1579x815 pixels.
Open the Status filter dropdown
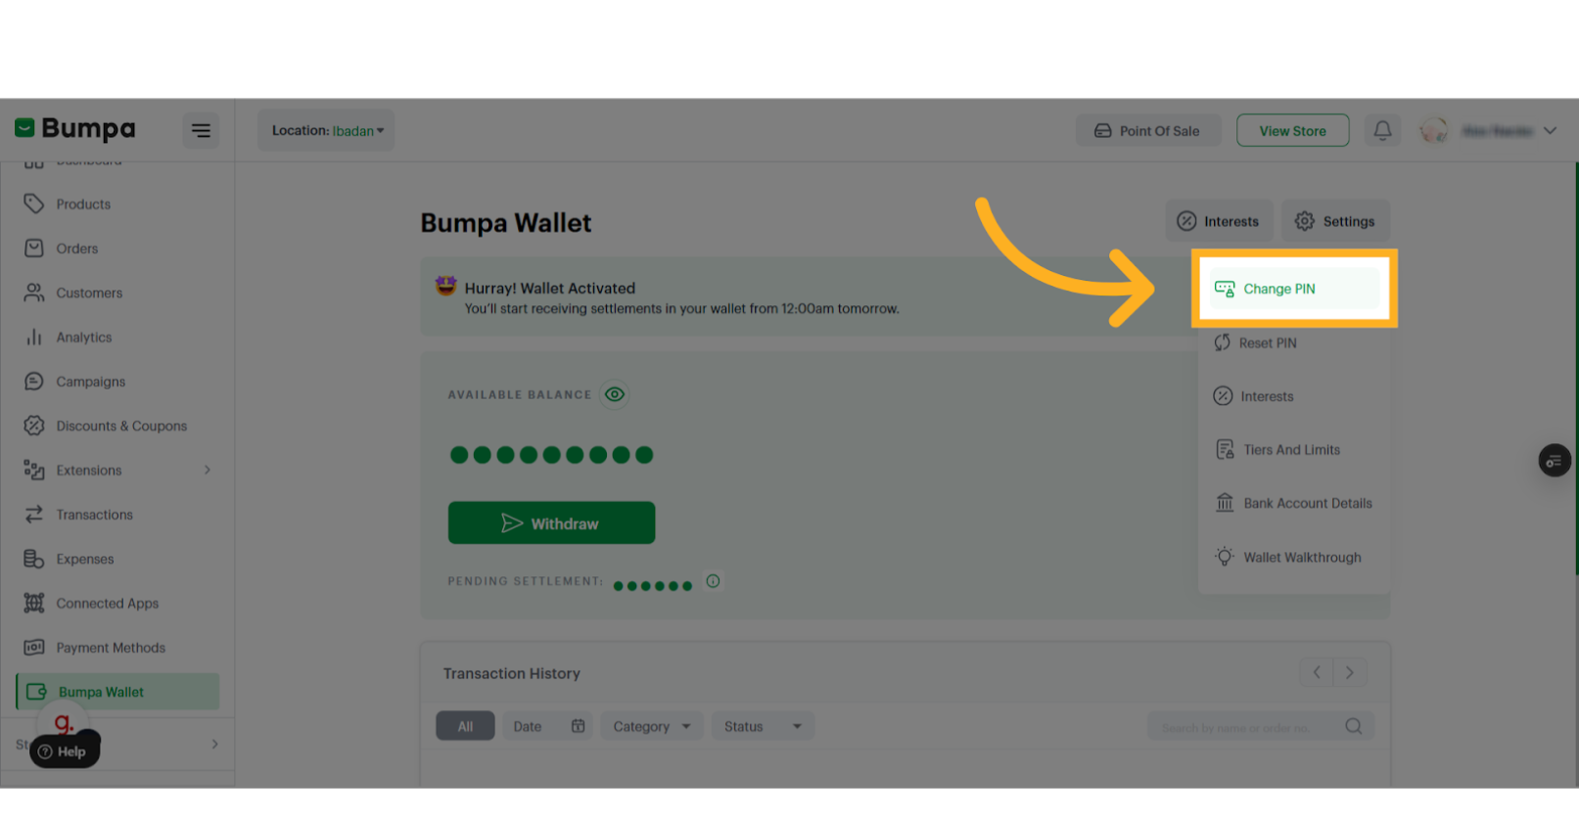coord(763,726)
